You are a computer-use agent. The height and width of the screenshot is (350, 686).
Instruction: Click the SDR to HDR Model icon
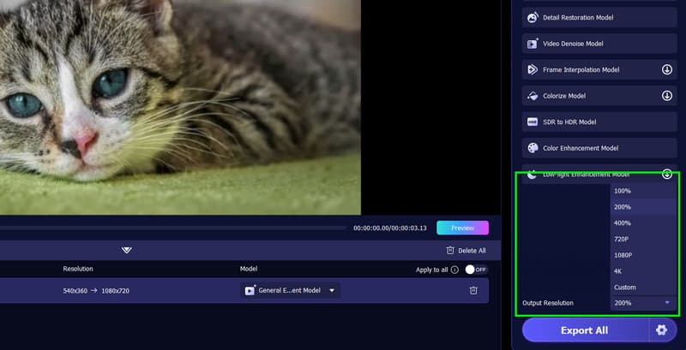533,122
